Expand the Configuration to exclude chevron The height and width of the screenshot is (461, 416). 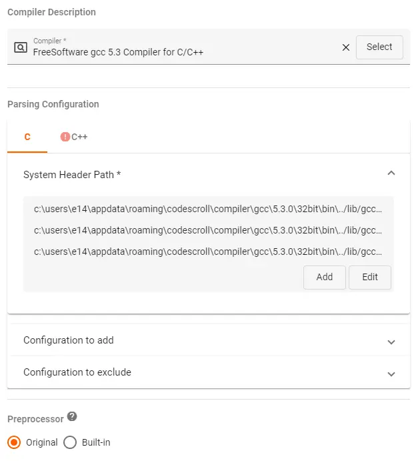391,374
